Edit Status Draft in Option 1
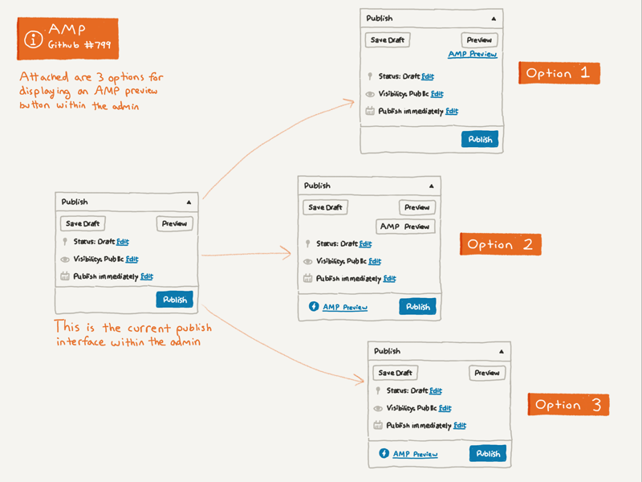Screen dimensions: 642x482 pos(428,76)
